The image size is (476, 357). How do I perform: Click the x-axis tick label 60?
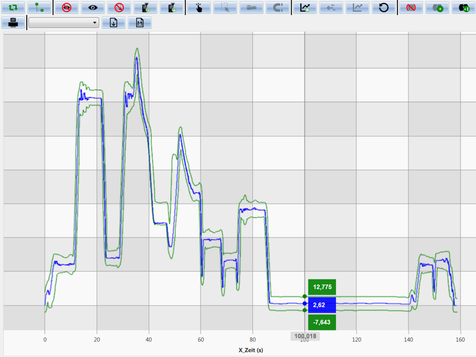pos(201,340)
